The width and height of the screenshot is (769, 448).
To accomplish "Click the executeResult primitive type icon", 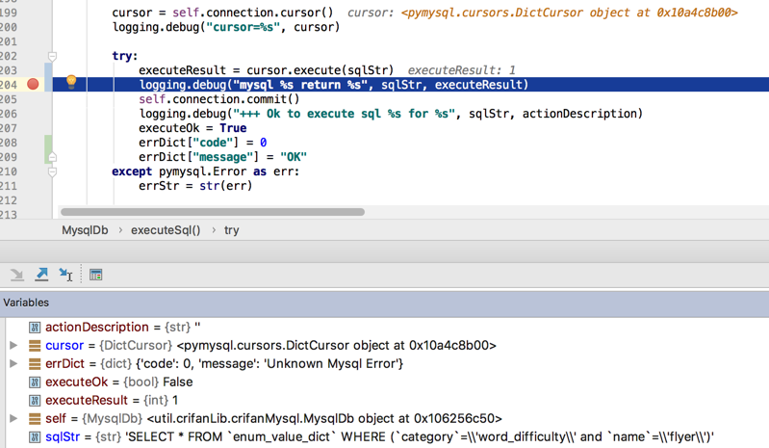I will (x=35, y=401).
